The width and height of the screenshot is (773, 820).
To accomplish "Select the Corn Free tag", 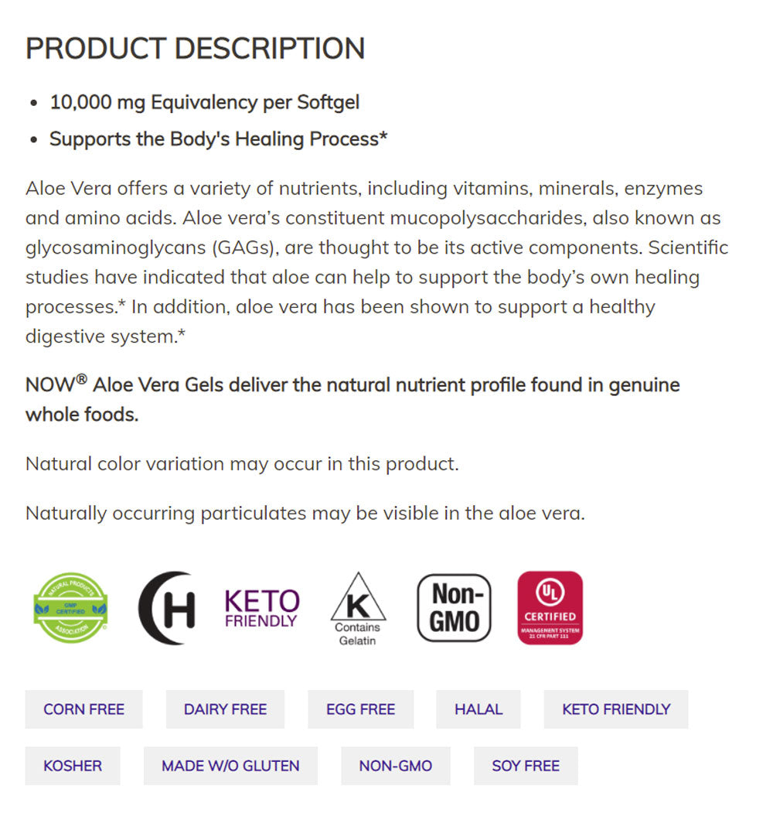I will (x=83, y=709).
